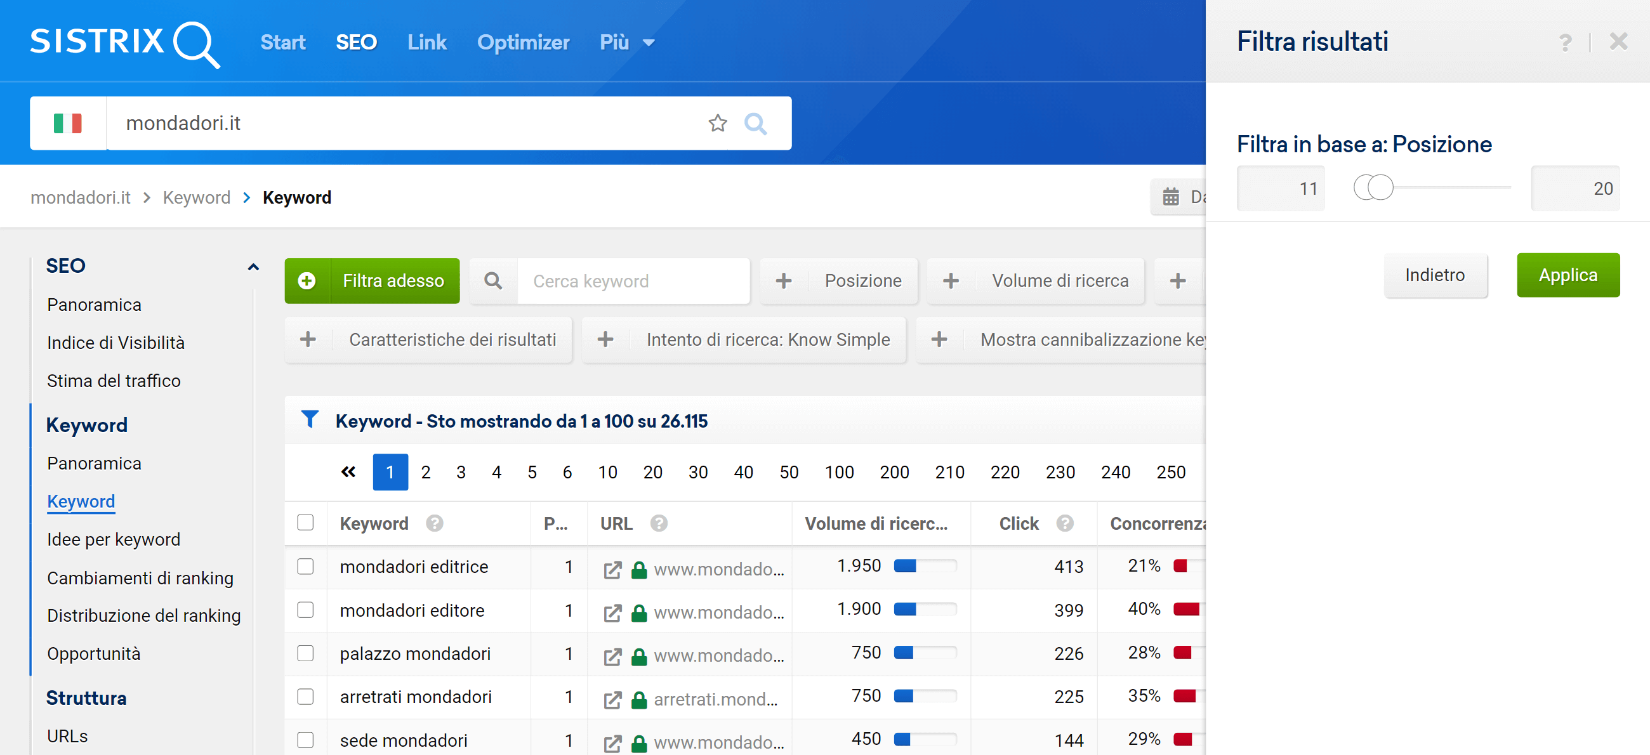
Task: Toggle the select-all checkbox in table header
Action: (305, 523)
